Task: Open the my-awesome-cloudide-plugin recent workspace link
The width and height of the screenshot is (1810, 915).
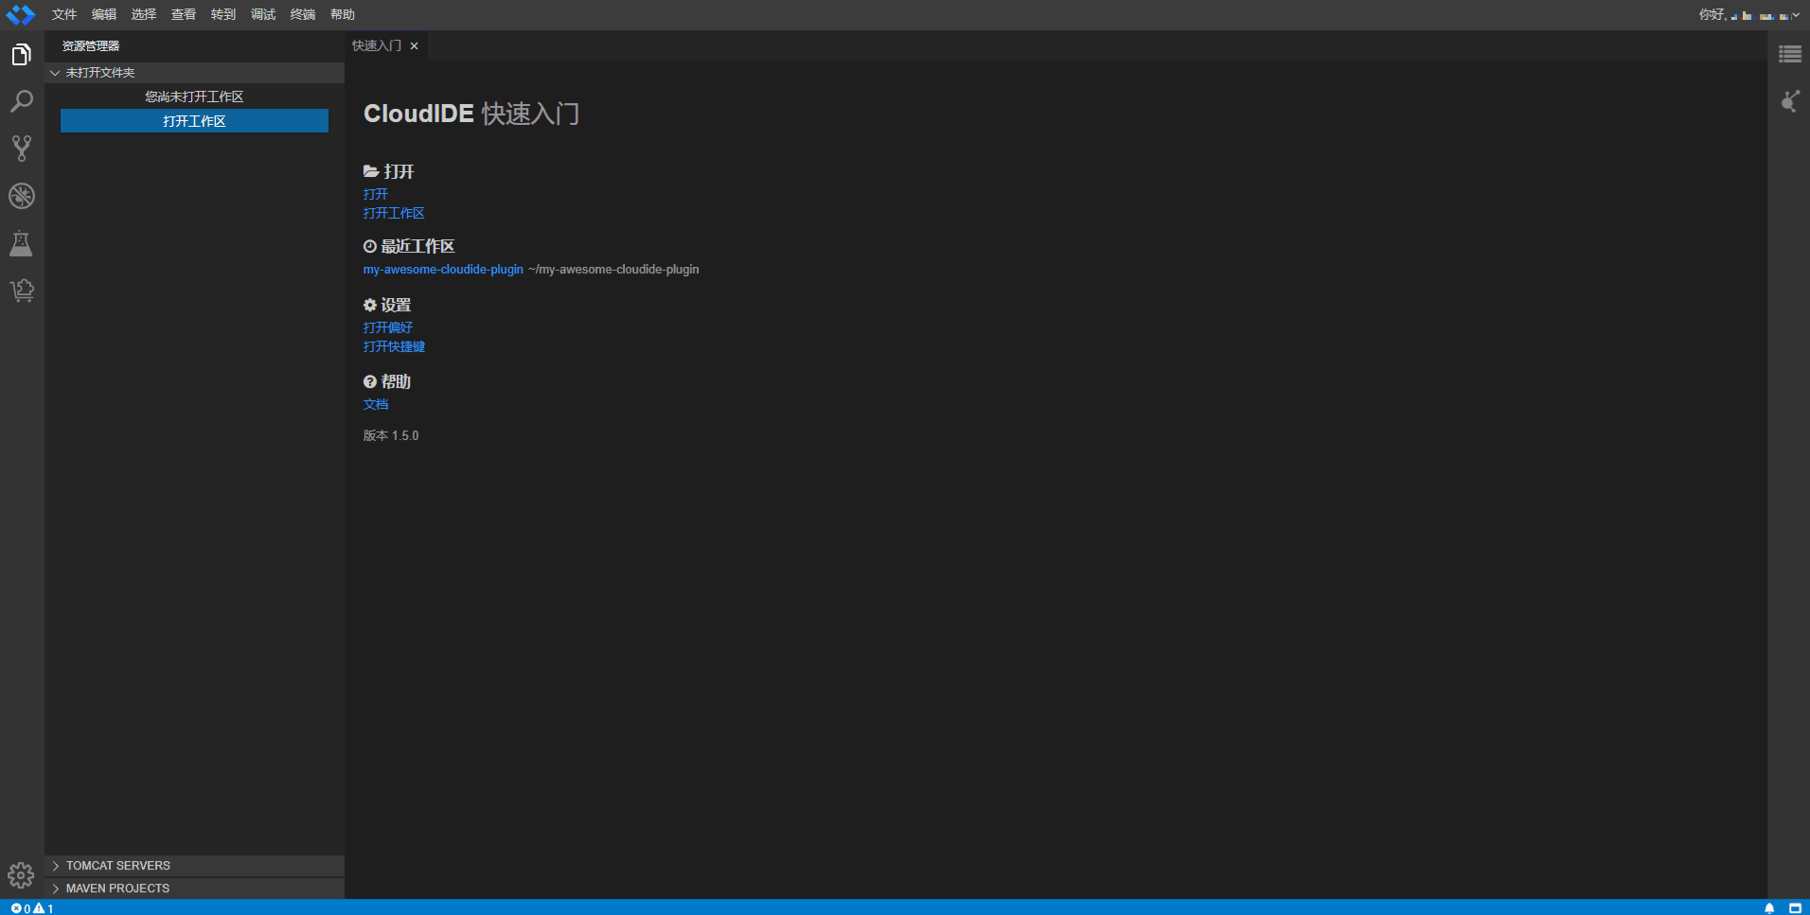Action: 442,269
